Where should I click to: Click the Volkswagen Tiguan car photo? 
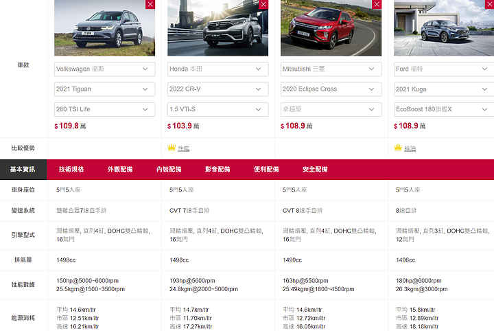pos(104,27)
